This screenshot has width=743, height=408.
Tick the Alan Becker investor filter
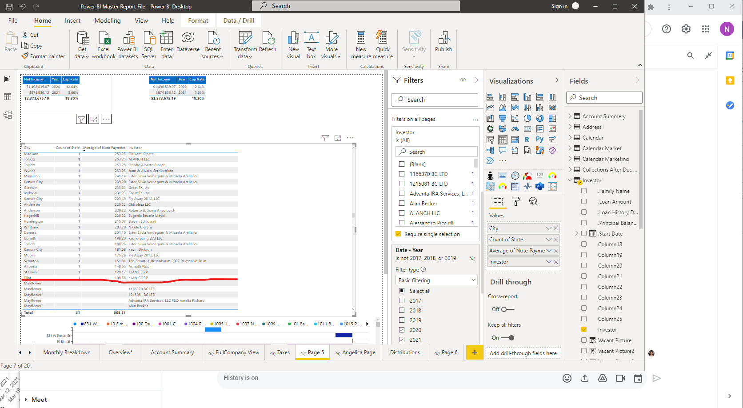(x=402, y=203)
